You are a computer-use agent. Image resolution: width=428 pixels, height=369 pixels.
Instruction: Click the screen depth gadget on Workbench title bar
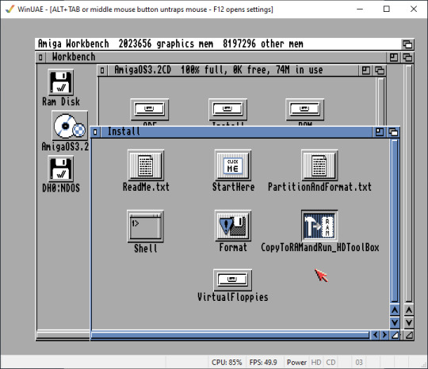pyautogui.click(x=407, y=44)
